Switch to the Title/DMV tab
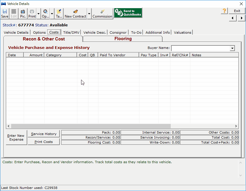 point(71,33)
